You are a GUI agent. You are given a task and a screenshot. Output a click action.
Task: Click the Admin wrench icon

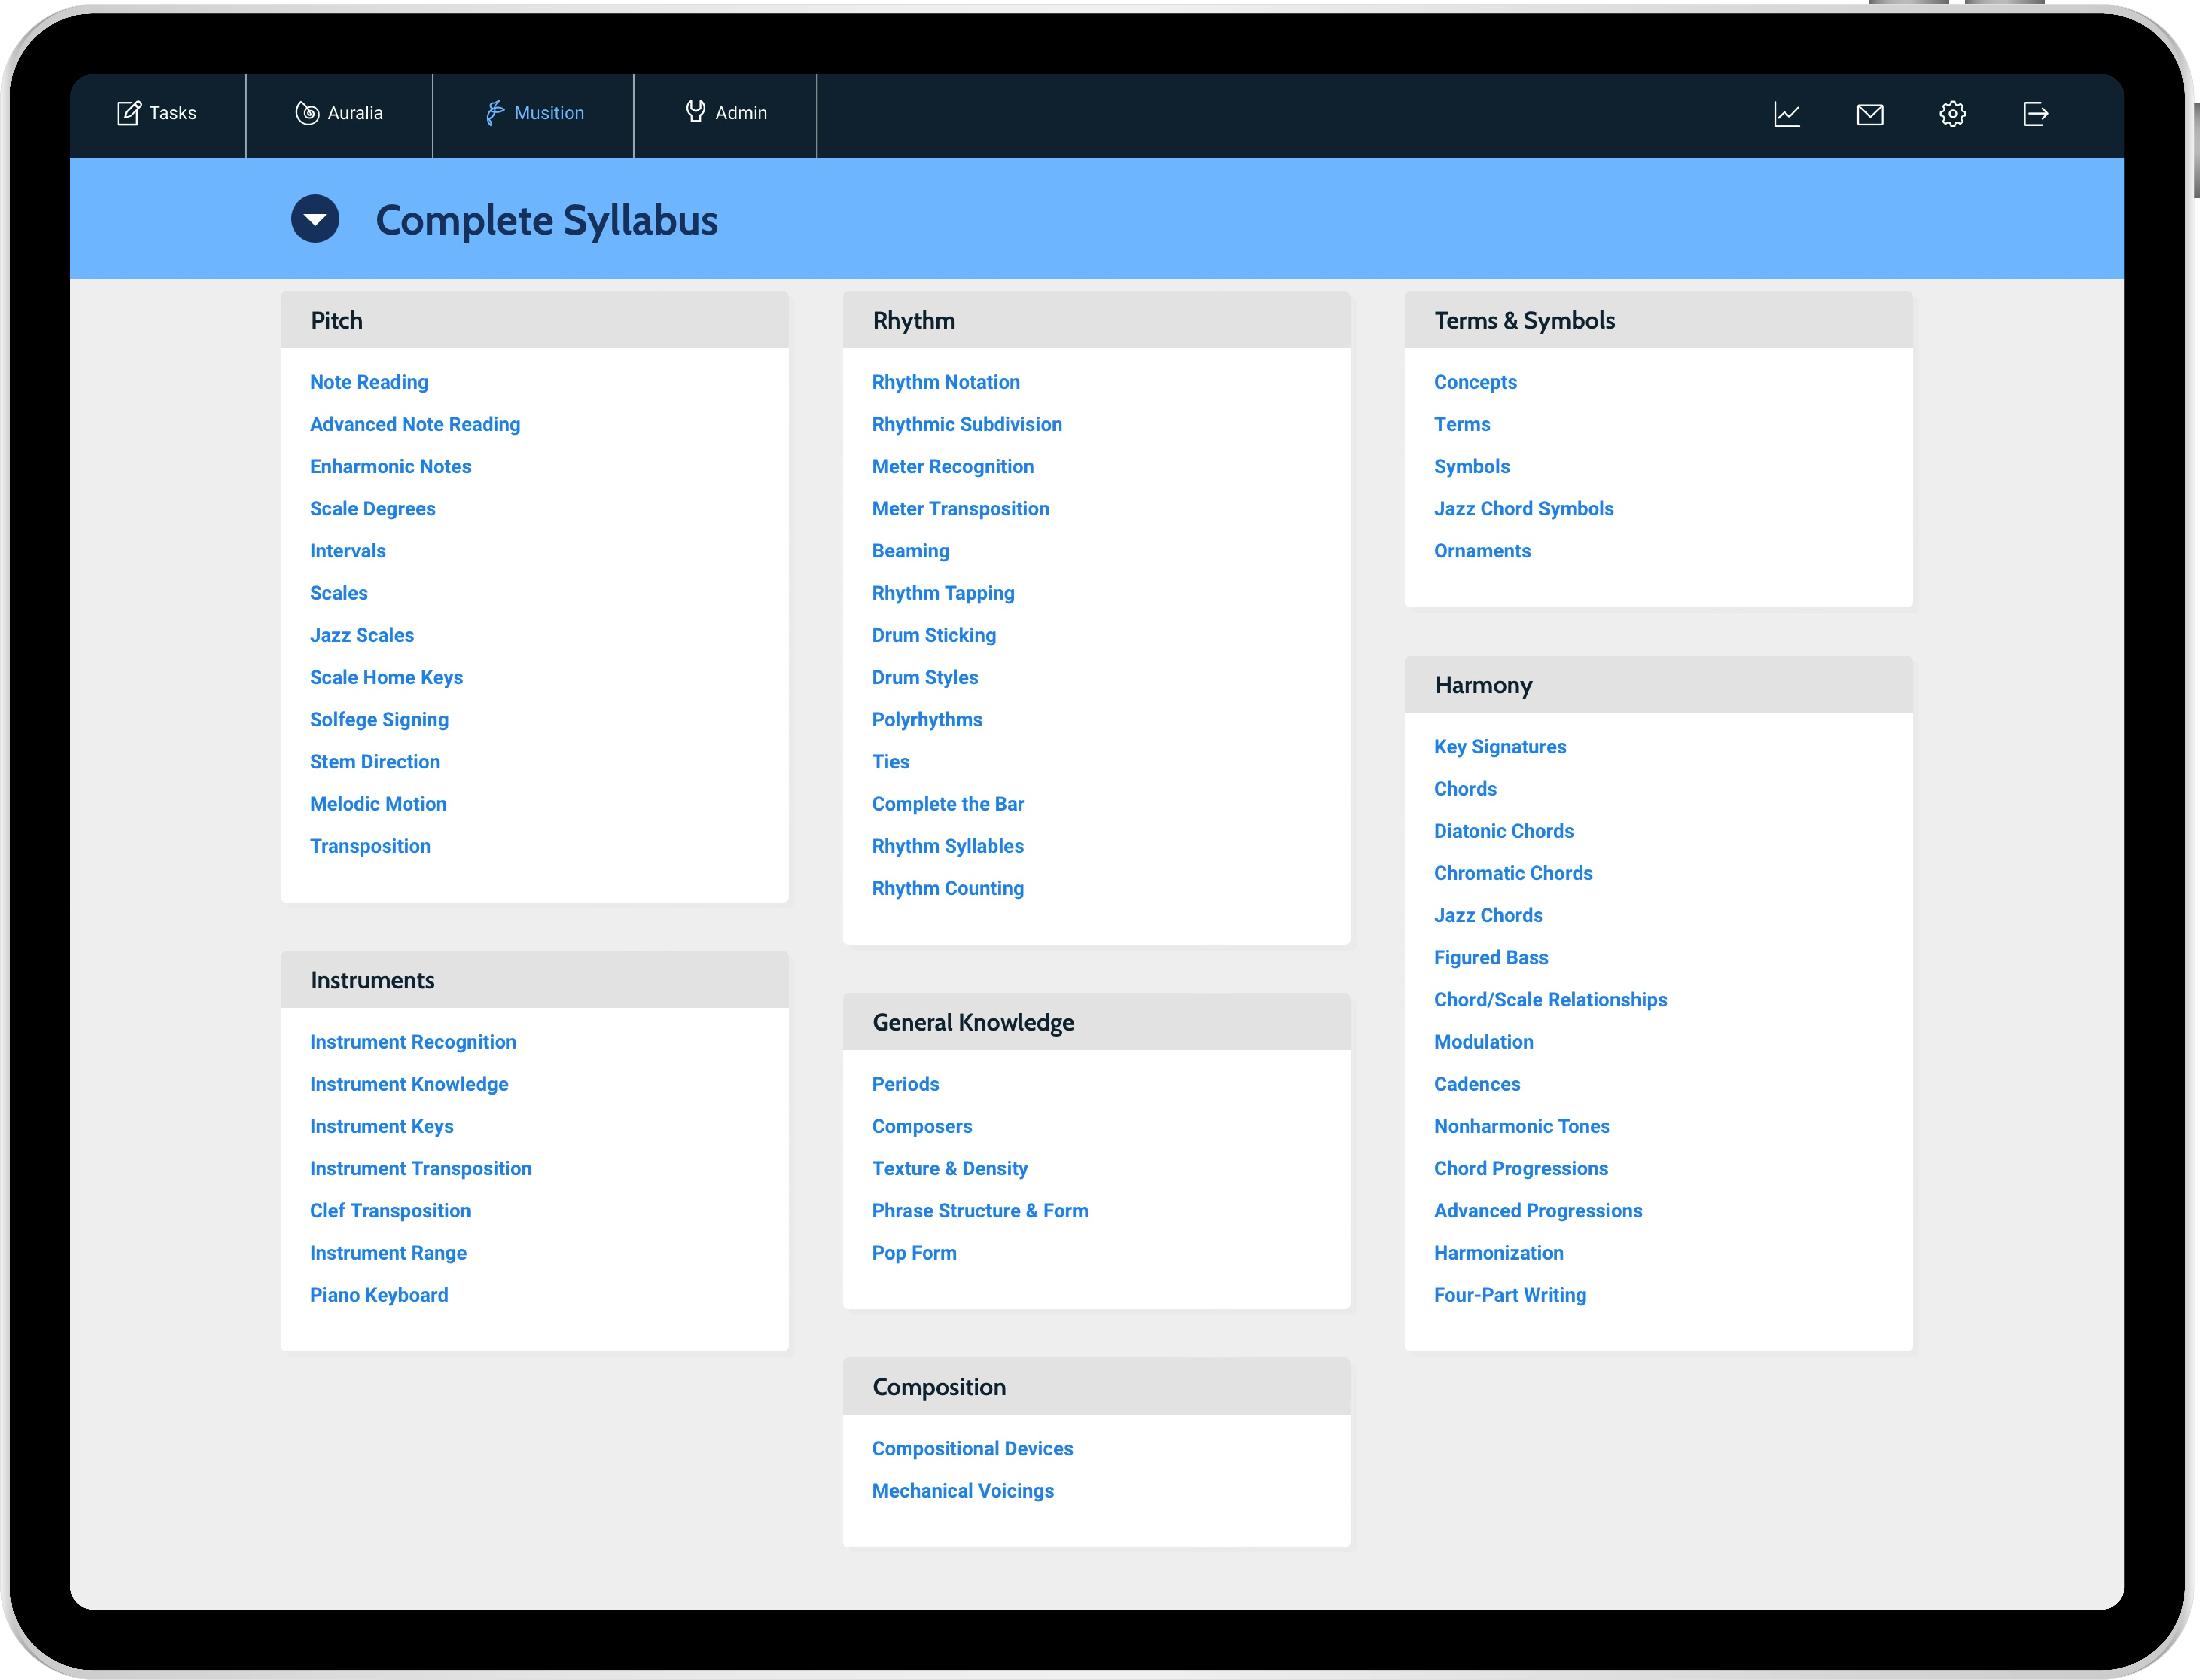pyautogui.click(x=696, y=112)
